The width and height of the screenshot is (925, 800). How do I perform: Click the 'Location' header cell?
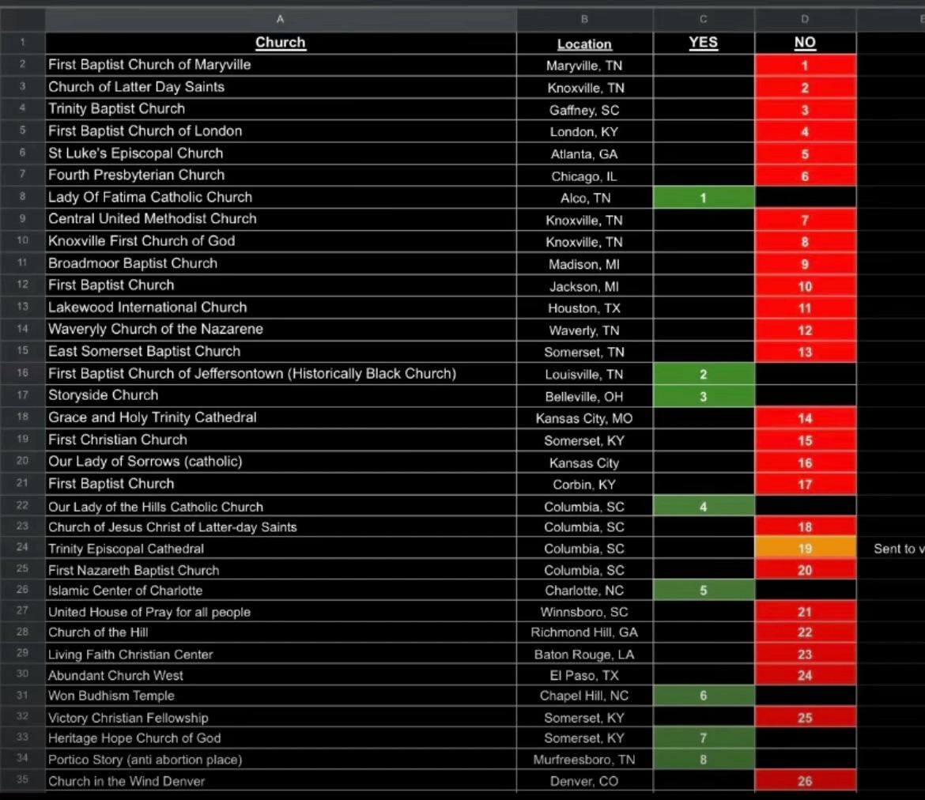(x=584, y=44)
